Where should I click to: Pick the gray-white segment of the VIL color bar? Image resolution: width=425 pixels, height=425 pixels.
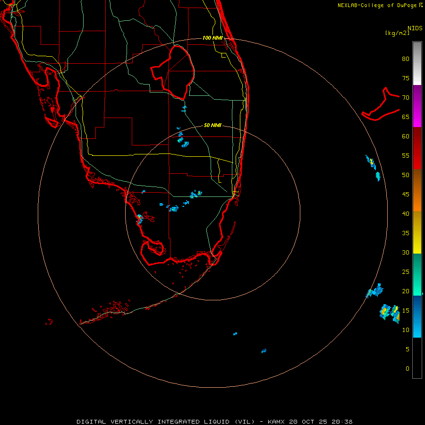417,63
